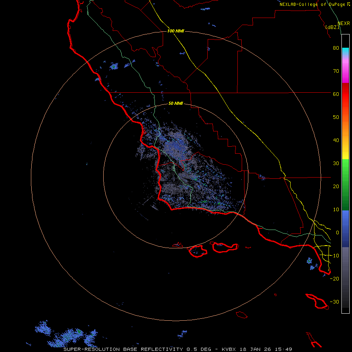Image resolution: width=352 pixels, height=352 pixels.
Task: Click the 50 NMI range ring label
Action: [x=176, y=103]
